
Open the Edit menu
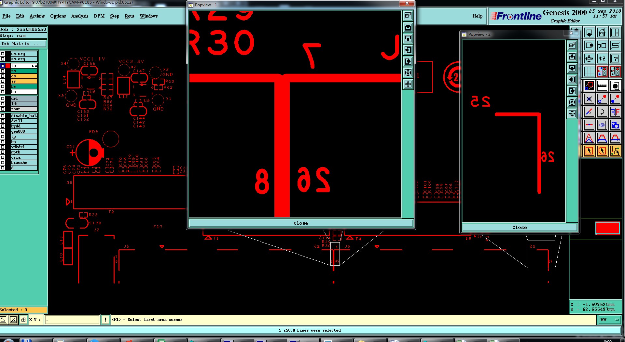coord(20,16)
